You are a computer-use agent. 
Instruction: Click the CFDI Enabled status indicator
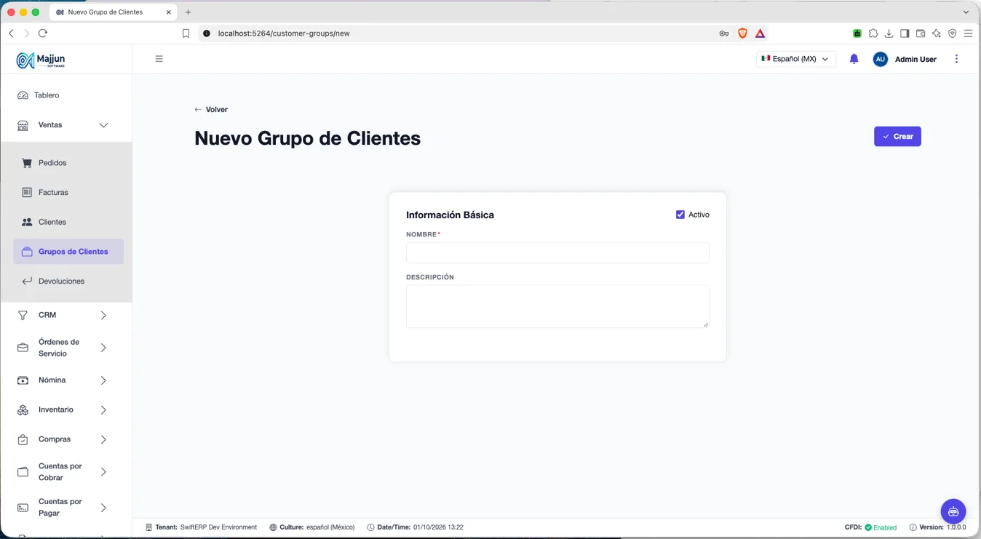870,527
